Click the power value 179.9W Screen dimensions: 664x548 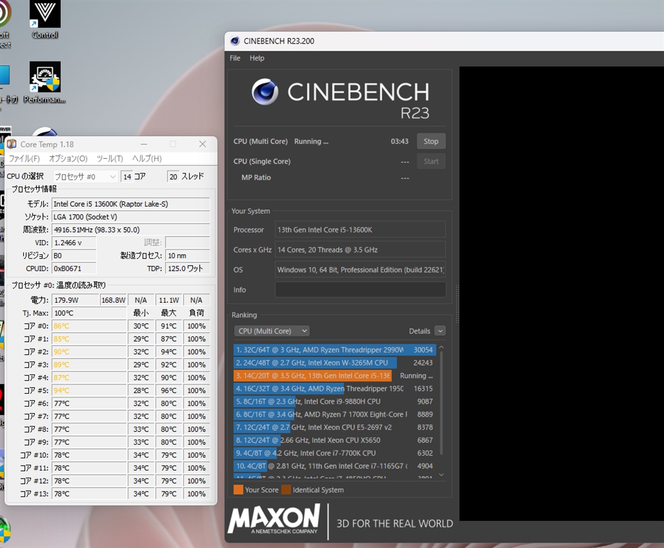(75, 300)
